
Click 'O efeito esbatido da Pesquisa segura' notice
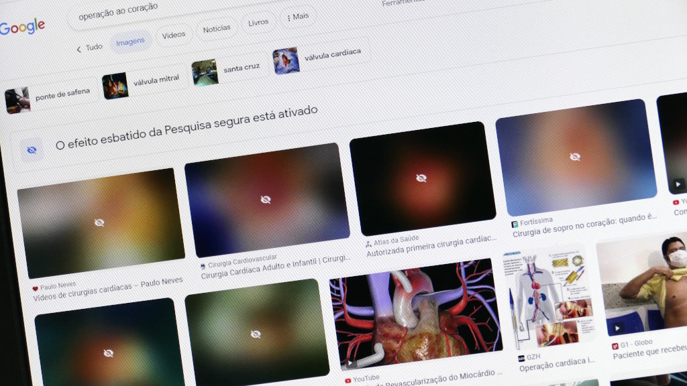187,127
